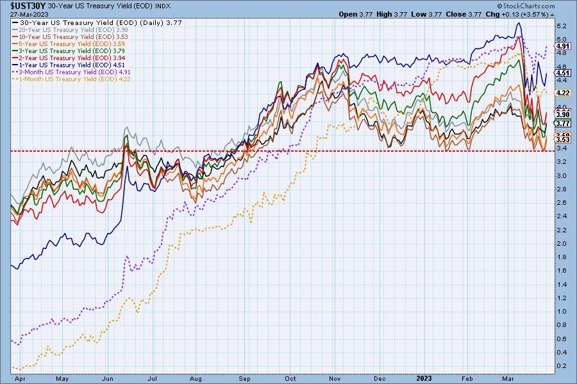Click the High 3.77 value in header
577x384 pixels.
coord(392,14)
